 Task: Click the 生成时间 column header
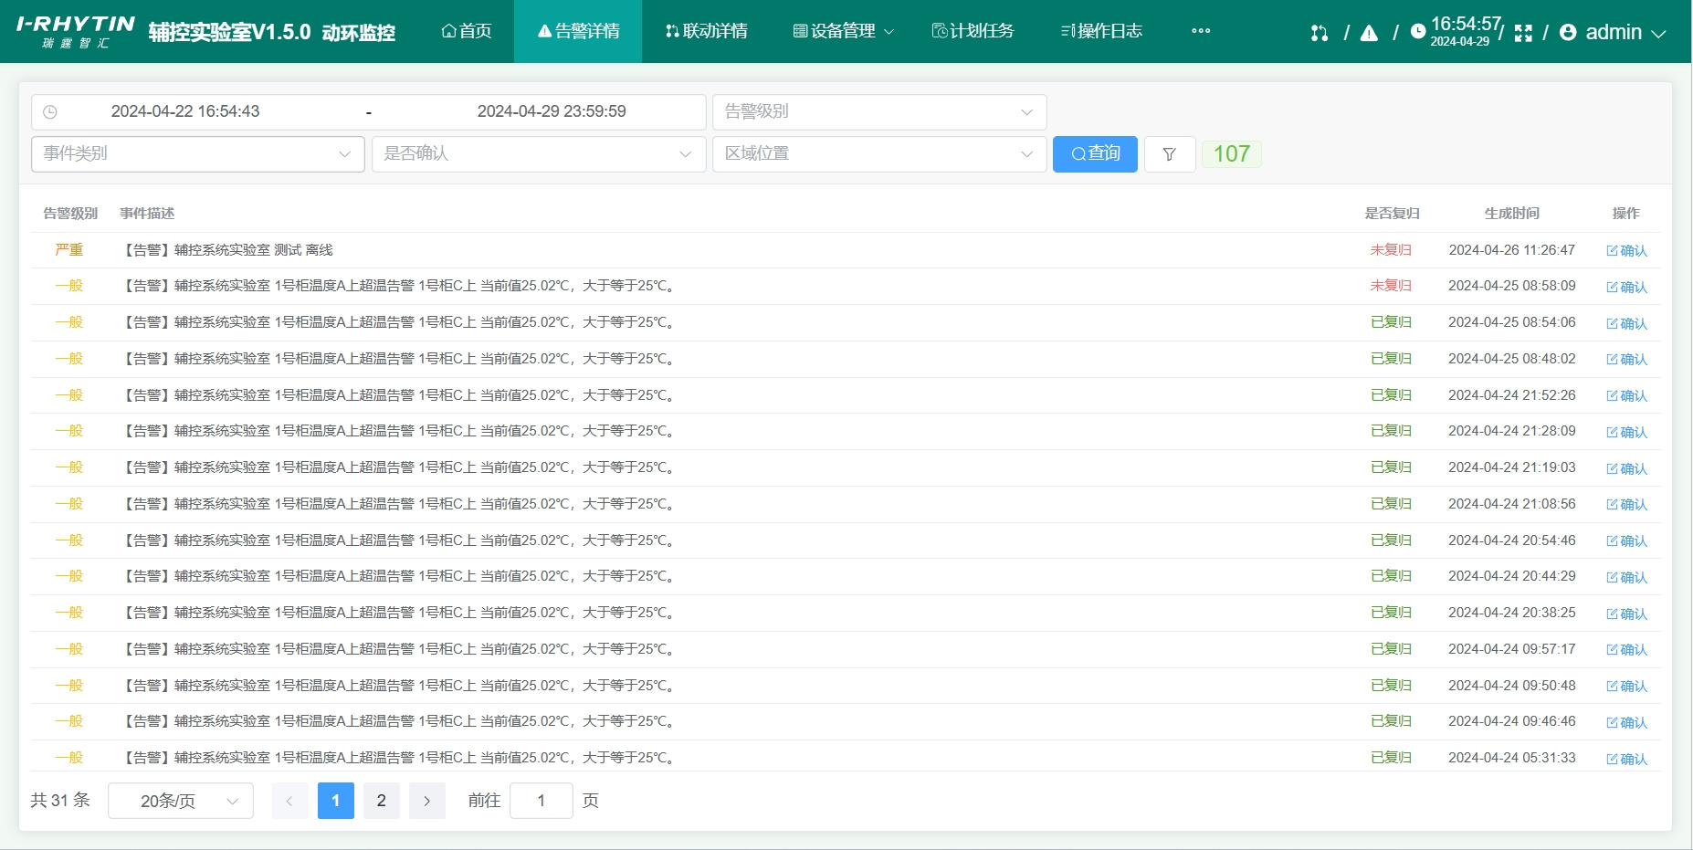point(1511,214)
